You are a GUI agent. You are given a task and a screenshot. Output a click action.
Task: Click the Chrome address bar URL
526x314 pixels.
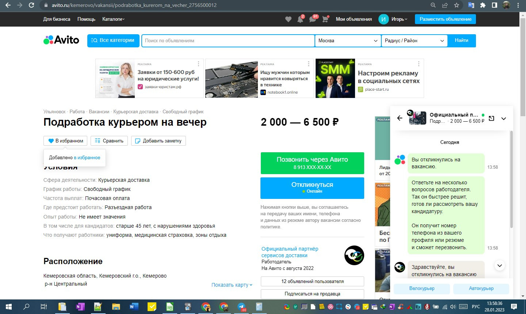134,5
